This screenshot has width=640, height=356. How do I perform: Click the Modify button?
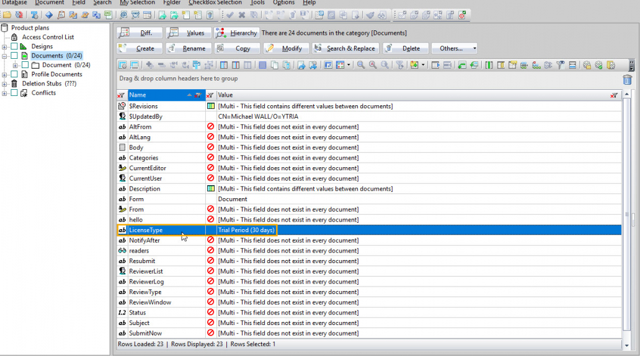[x=286, y=48]
